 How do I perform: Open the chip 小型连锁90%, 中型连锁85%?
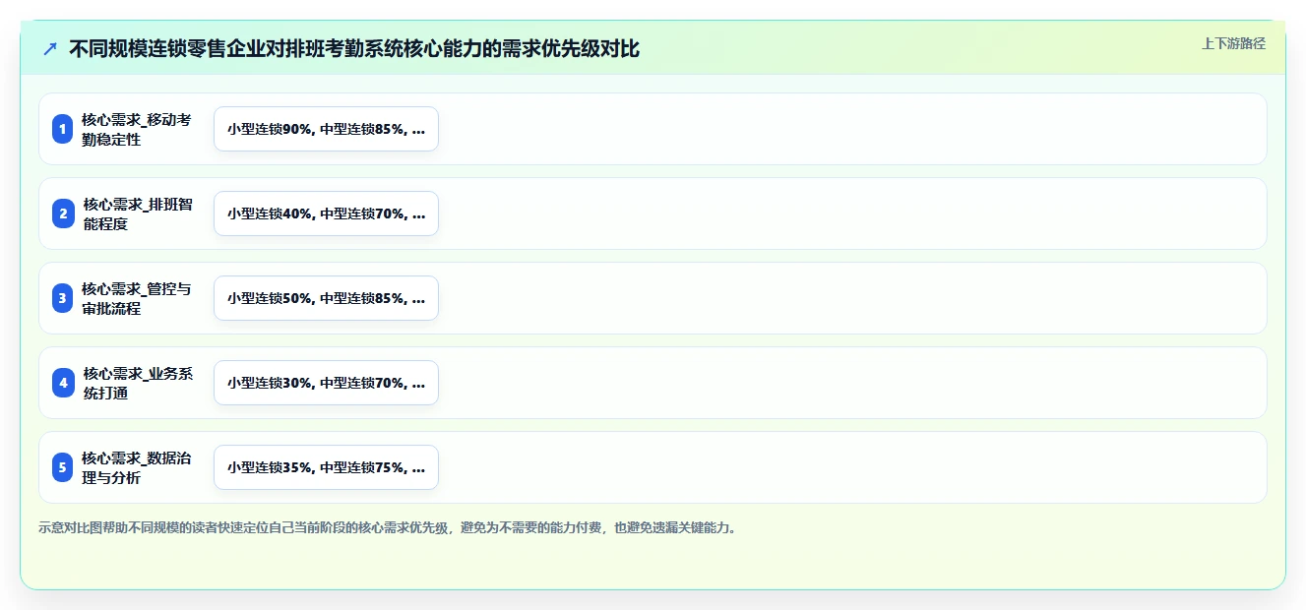326,129
